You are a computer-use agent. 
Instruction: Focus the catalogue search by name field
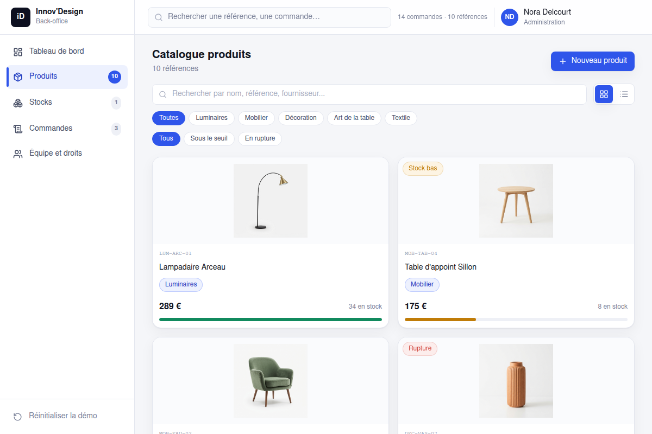tap(369, 94)
